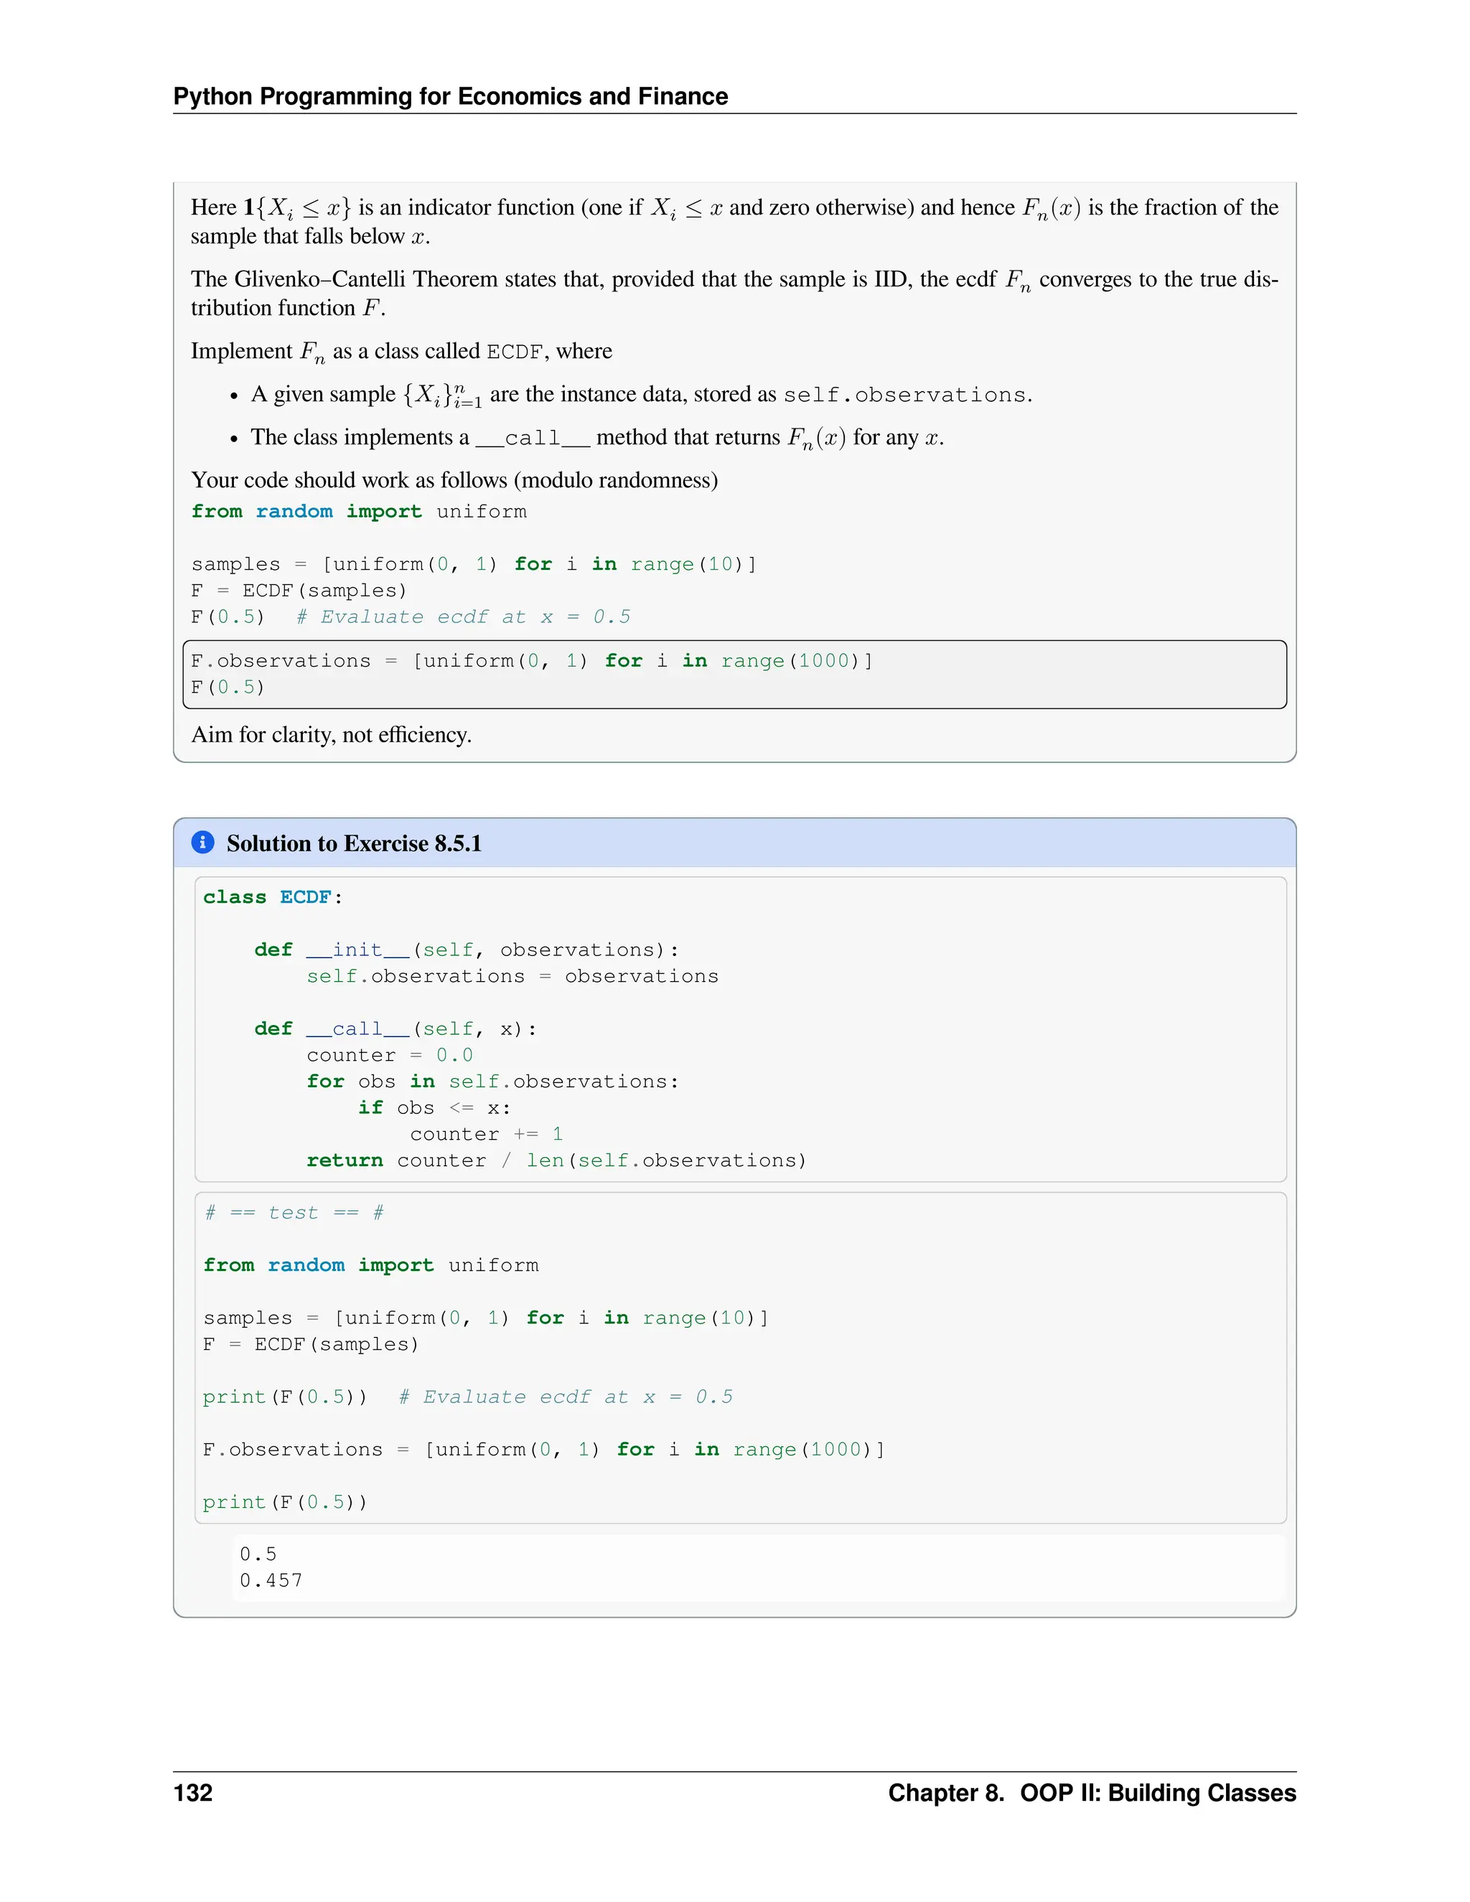This screenshot has height=1902, width=1470.
Task: Click the line 'class ECDF:'
Action: point(273,897)
